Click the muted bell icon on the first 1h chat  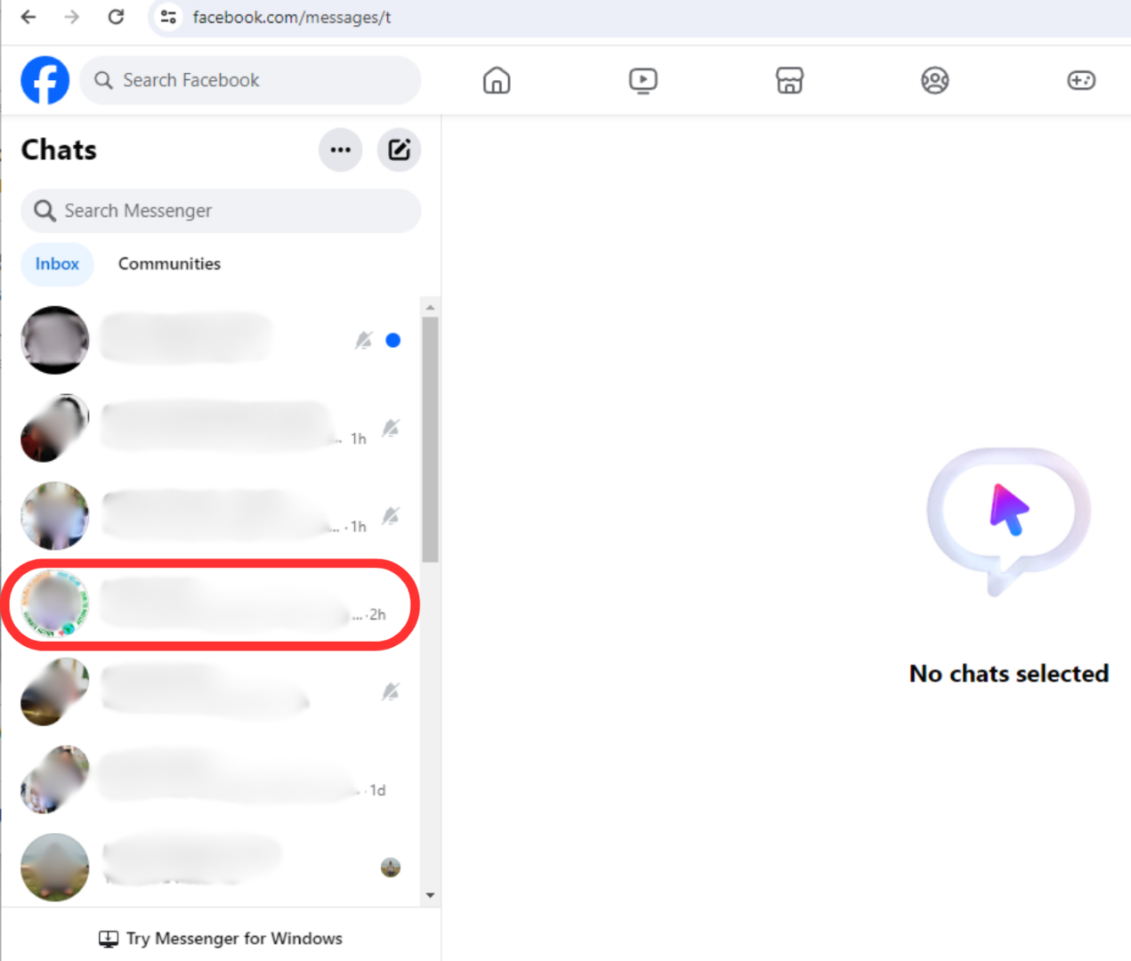(x=391, y=428)
